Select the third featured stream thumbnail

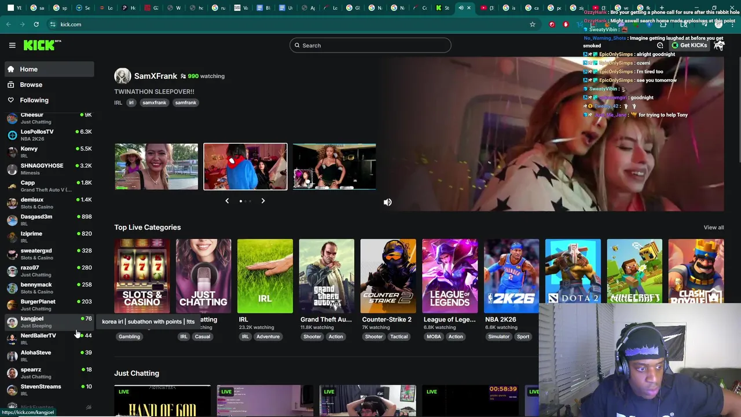click(334, 167)
